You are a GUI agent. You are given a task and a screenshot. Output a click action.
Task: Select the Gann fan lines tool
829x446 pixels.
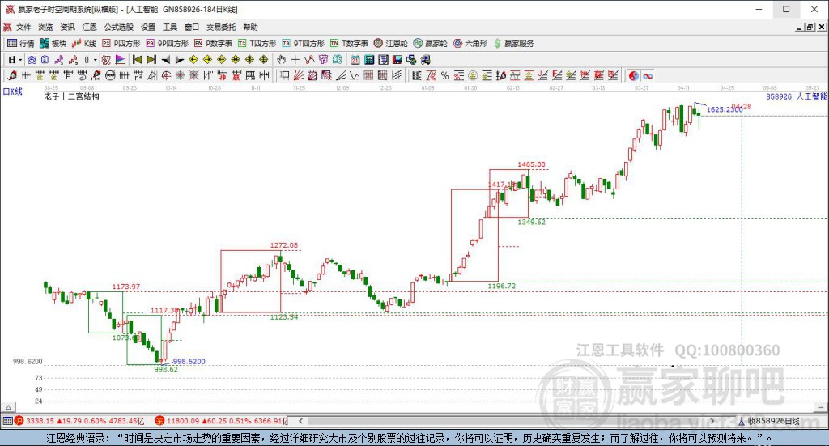(299, 75)
